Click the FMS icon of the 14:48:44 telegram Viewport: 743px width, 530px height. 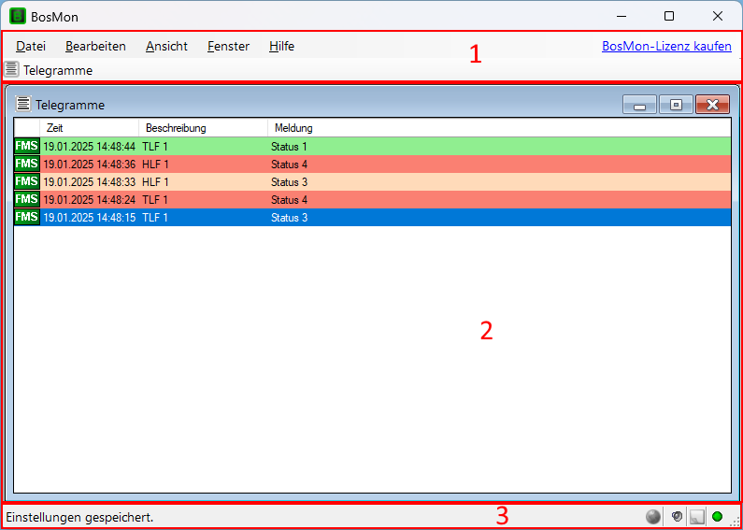[x=27, y=146]
